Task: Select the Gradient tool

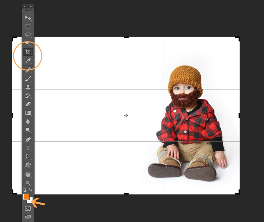Action: click(28, 113)
